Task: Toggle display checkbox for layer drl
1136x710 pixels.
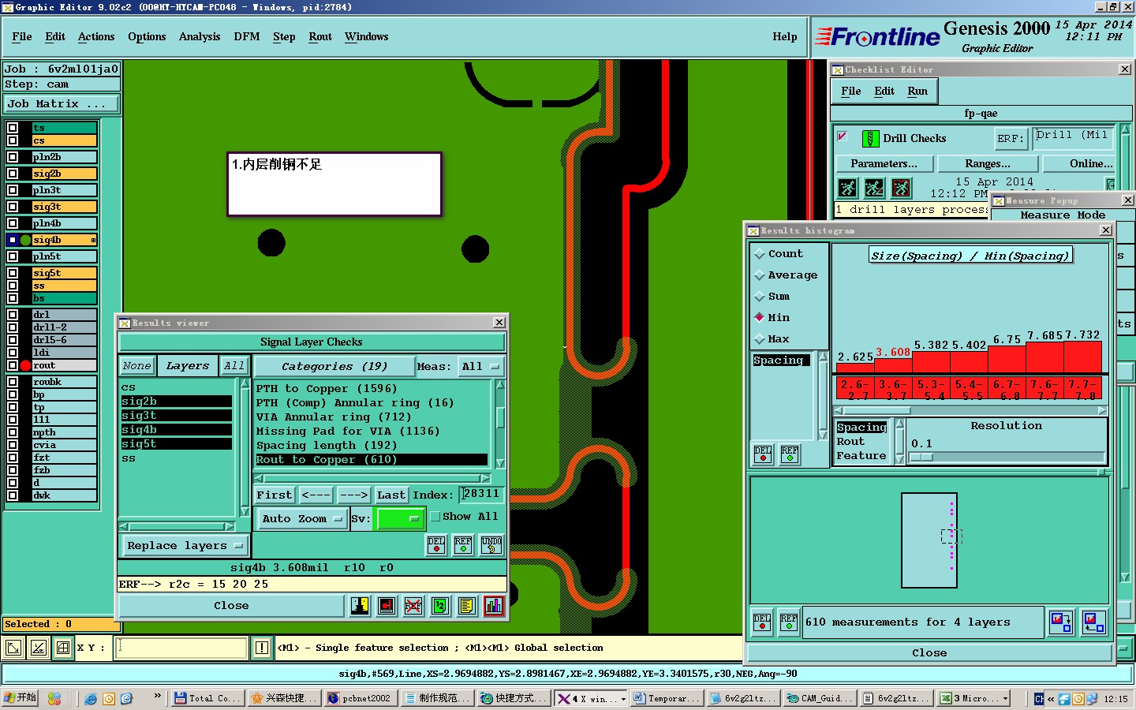Action: (13, 315)
